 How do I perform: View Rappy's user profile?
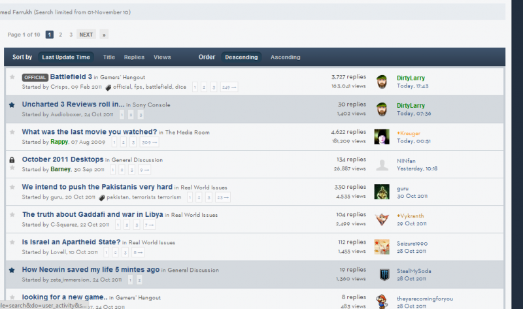click(x=59, y=142)
